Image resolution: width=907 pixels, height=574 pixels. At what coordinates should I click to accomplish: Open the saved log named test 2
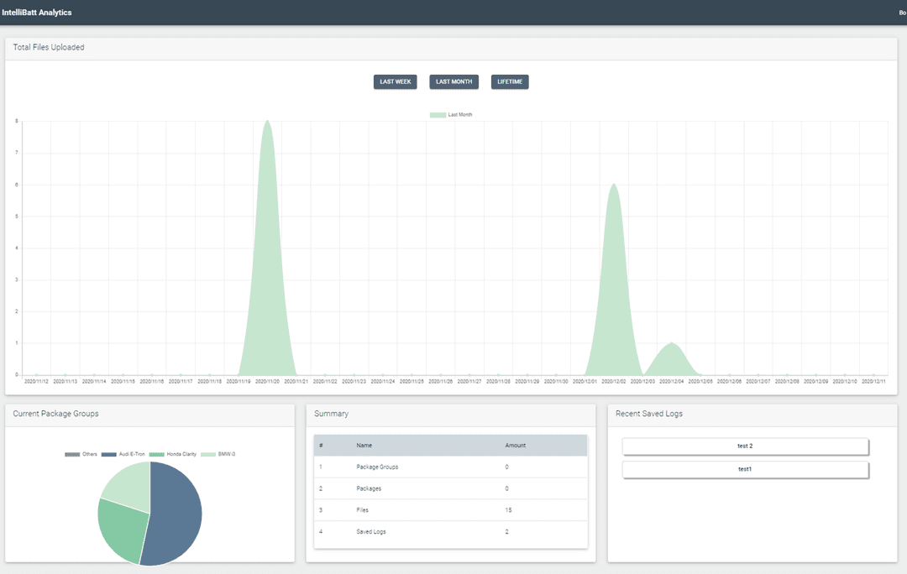(745, 446)
